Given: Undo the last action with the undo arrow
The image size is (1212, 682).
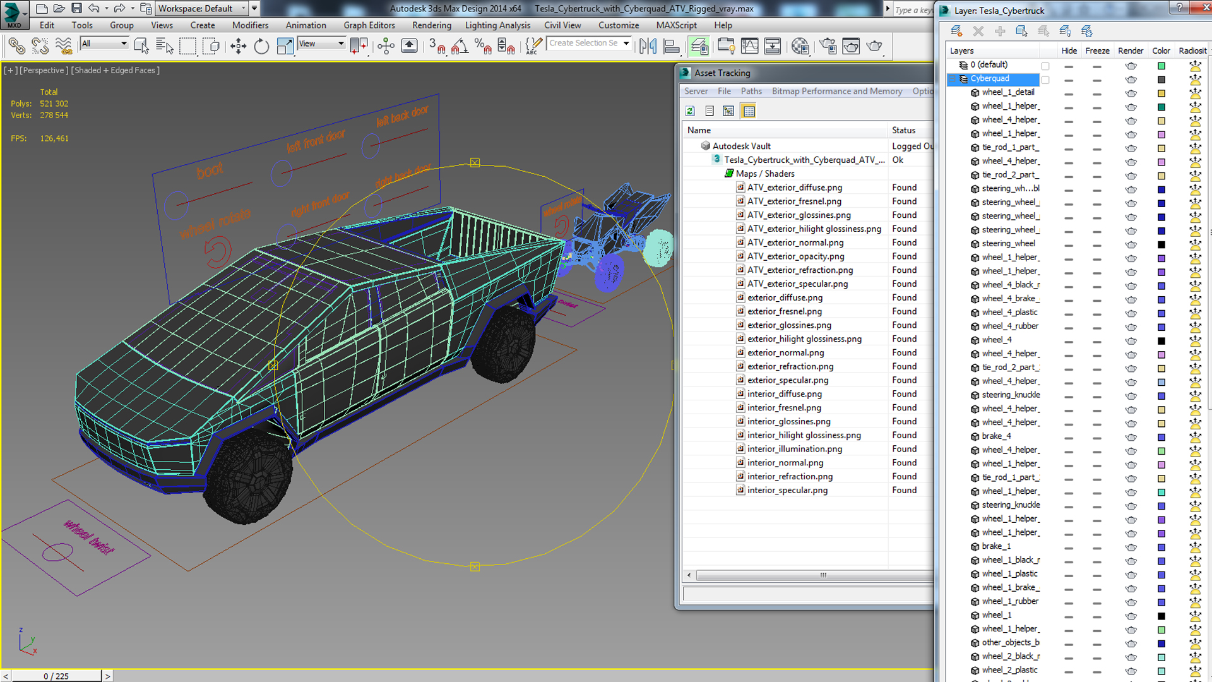Looking at the screenshot, I should [x=94, y=8].
